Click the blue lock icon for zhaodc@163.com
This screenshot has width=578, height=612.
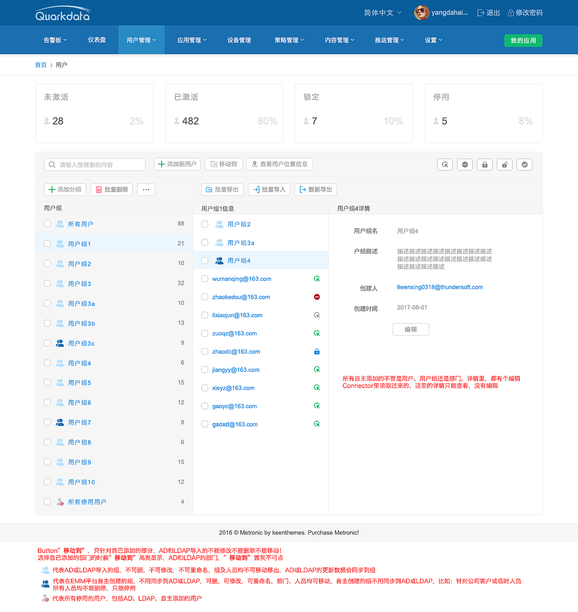coord(317,352)
